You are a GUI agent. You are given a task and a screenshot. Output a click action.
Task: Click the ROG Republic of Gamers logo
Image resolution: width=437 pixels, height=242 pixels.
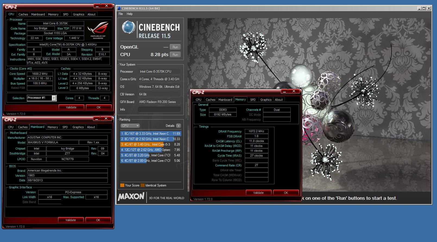pos(98,30)
